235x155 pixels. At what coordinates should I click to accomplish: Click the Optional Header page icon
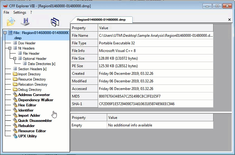pos(20,58)
